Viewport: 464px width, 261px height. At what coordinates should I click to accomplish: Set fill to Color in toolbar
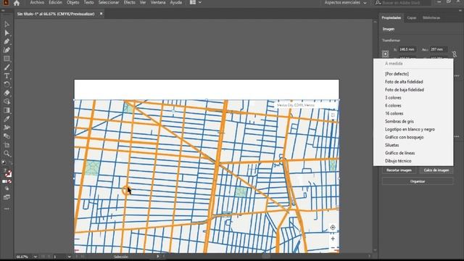point(4,181)
